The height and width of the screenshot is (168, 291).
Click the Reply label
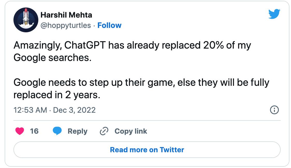(x=77, y=131)
